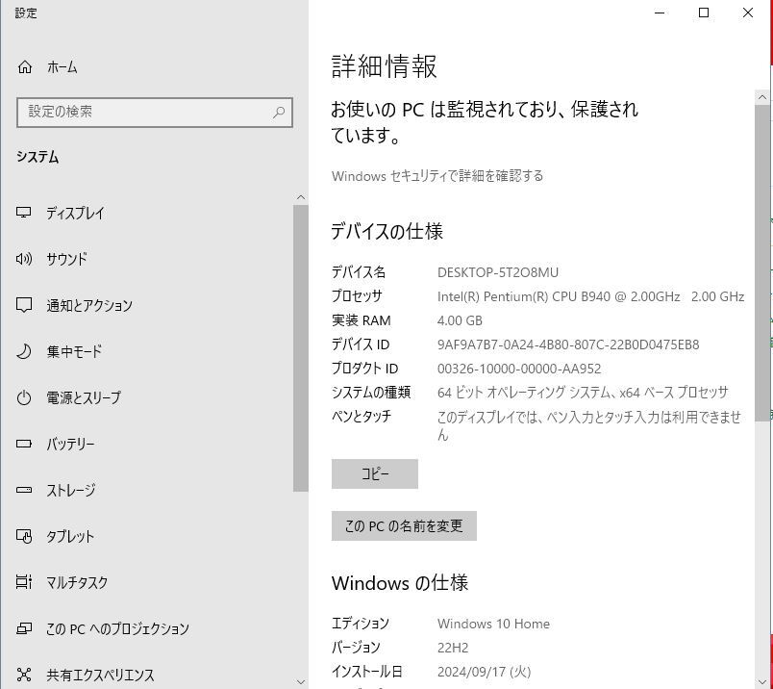Go to ストレージ settings
773x689 pixels.
pyautogui.click(x=71, y=490)
